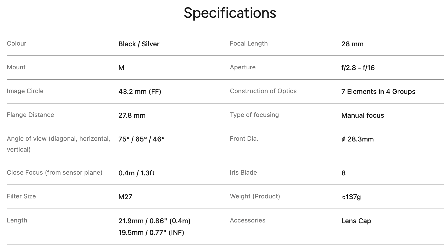The image size is (444, 246).
Task: Click the Specifications heading
Action: 230,13
